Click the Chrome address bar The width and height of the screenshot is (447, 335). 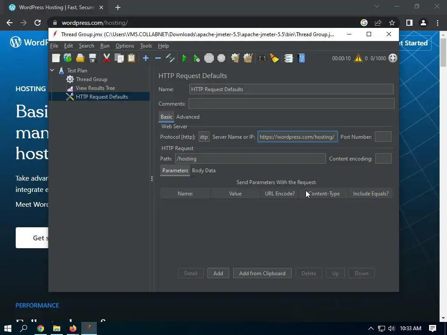point(205,23)
